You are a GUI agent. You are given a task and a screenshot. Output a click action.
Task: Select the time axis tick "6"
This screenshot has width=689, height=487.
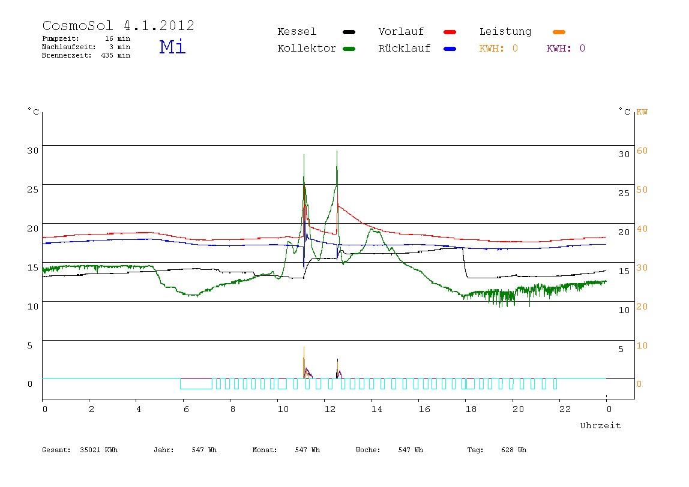186,409
